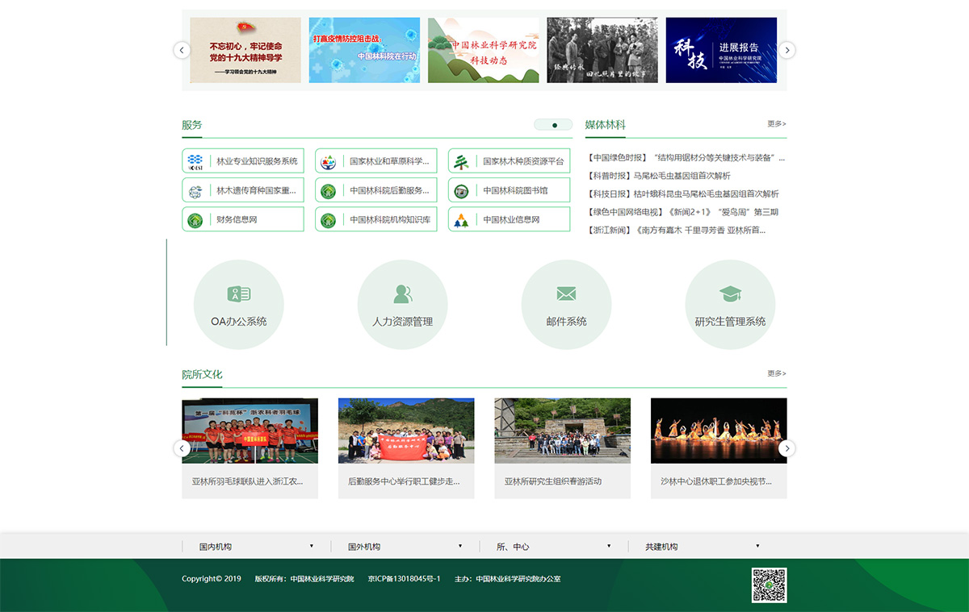Viewport: 969px width, 612px height.
Task: Click the 服务 section pagination dot
Action: coord(554,125)
